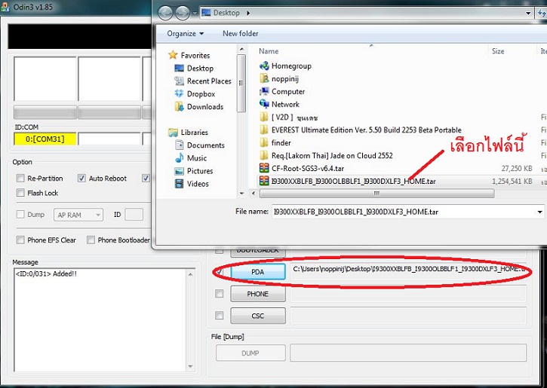Tick the Dump checkbox
547x388 pixels.
(x=20, y=215)
